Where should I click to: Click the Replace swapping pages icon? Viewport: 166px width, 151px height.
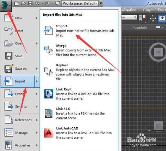pos(49,72)
